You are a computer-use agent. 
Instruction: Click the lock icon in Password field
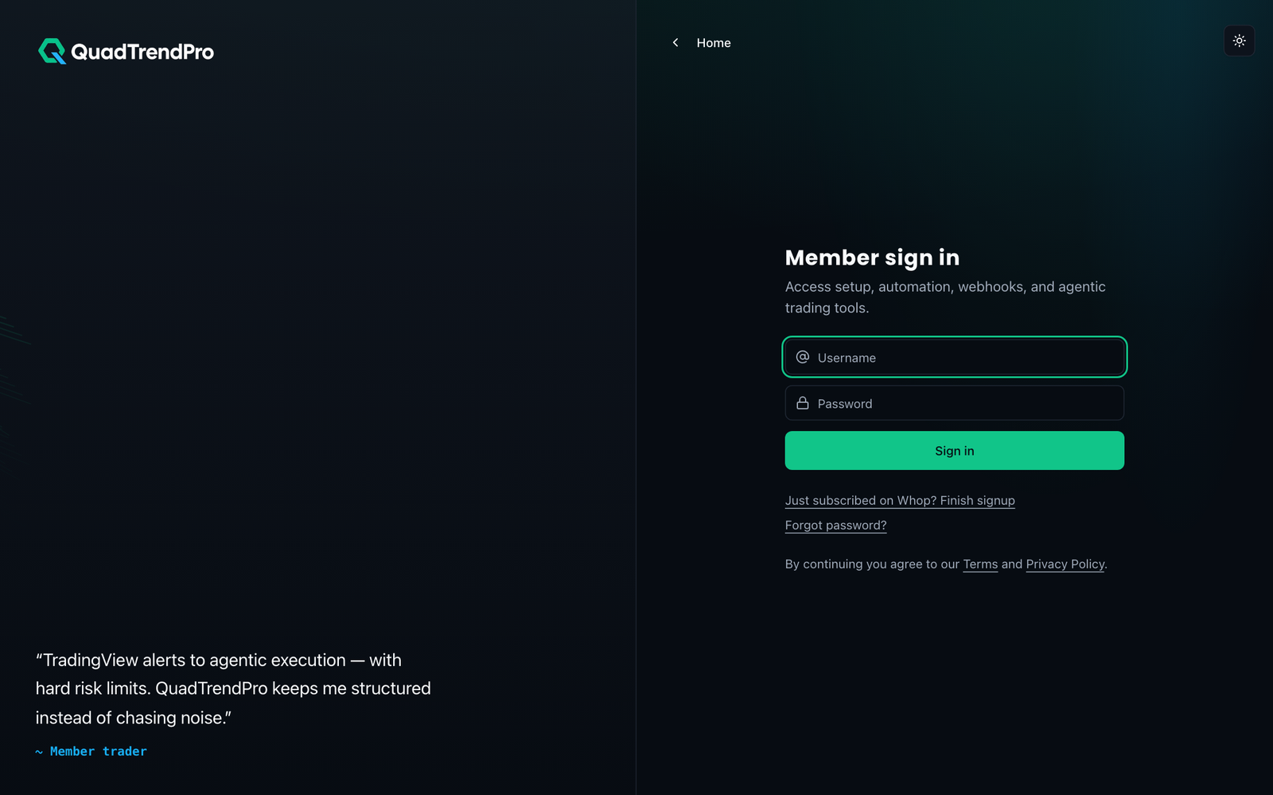coord(803,403)
